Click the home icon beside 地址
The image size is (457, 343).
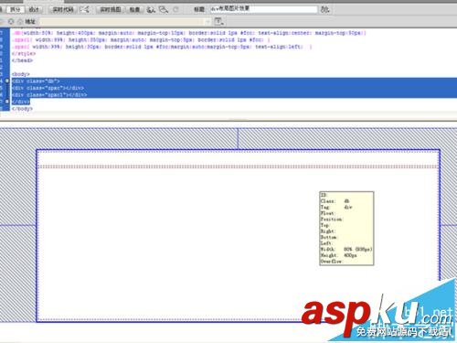click(20, 21)
